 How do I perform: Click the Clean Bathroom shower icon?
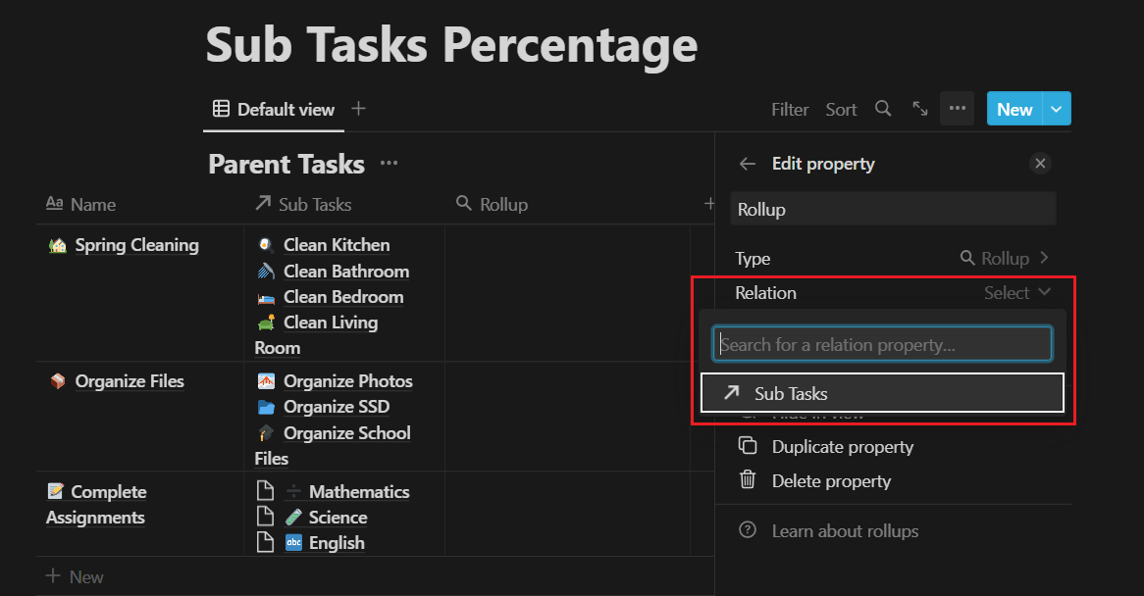tap(266, 271)
